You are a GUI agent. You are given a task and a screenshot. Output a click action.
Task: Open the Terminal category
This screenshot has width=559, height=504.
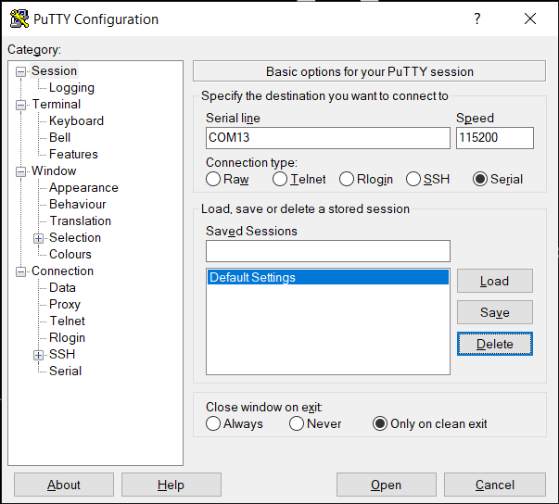click(x=57, y=105)
